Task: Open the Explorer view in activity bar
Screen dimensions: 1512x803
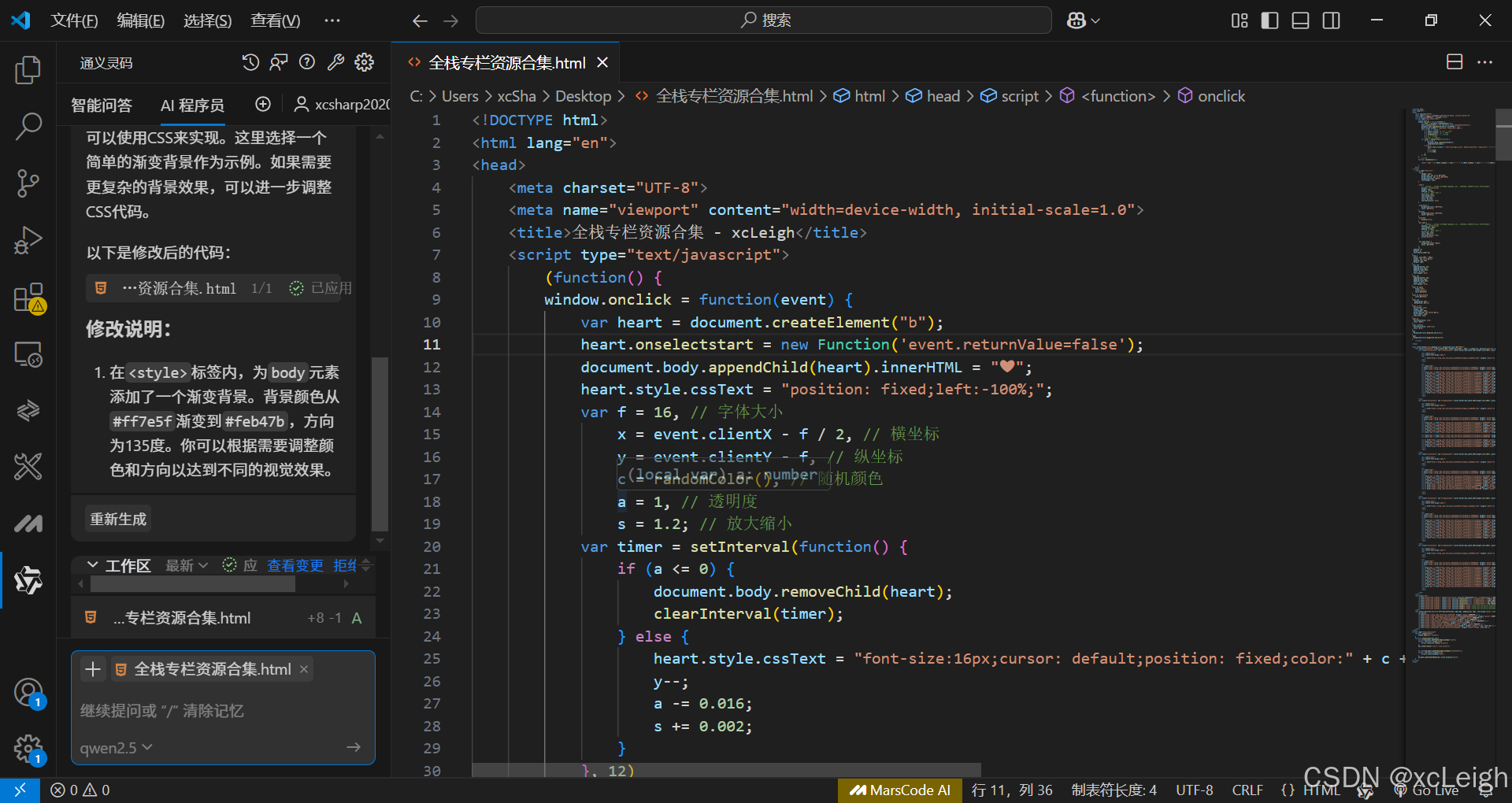Action: point(28,70)
